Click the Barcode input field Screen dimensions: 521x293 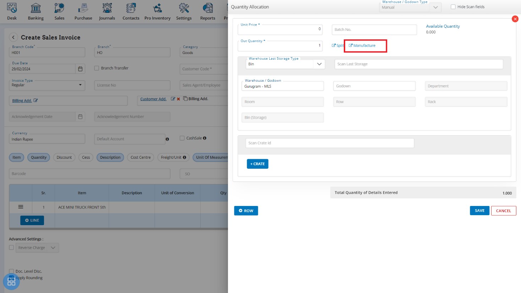(89, 174)
